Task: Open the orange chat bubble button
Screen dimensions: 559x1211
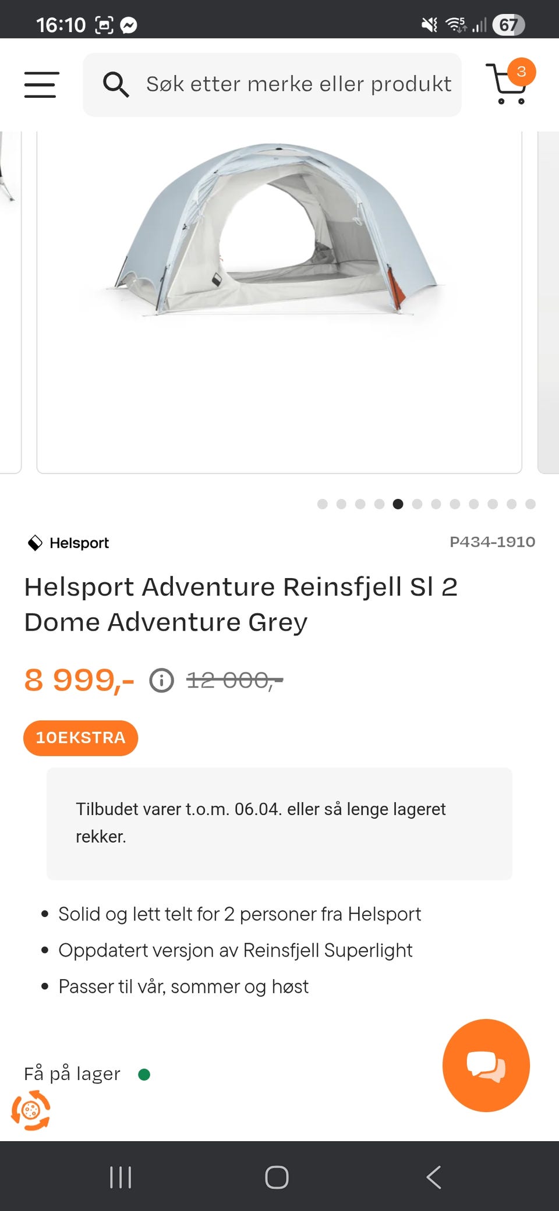Action: click(486, 1065)
